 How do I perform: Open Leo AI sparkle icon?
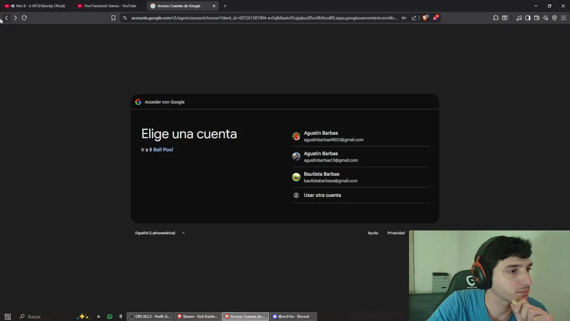[x=546, y=18]
